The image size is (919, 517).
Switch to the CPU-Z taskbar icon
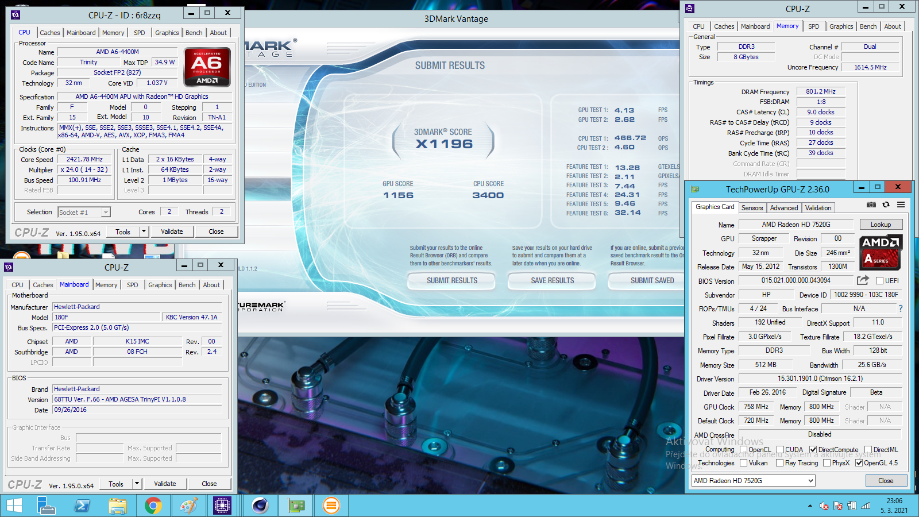tap(222, 506)
